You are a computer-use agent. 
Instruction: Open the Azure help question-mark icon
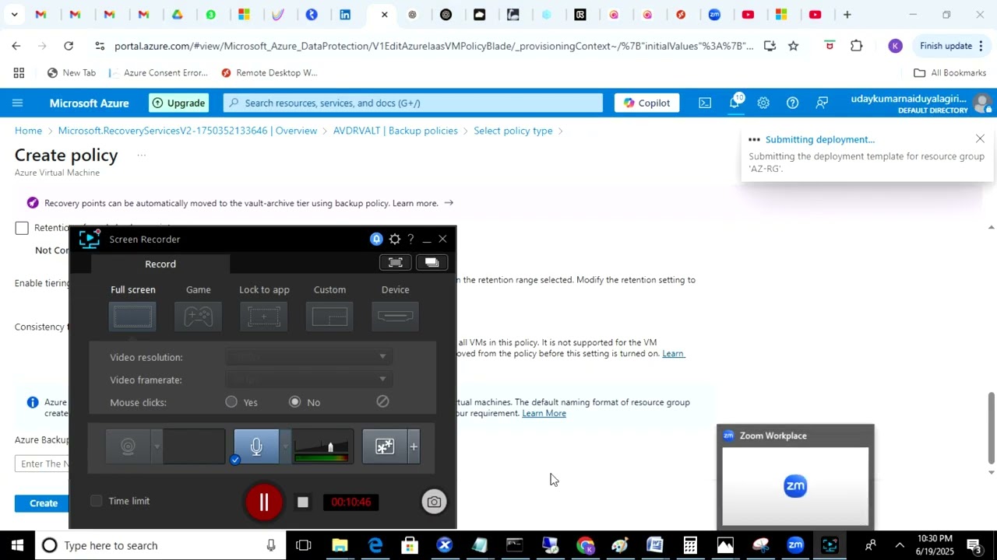coord(792,103)
